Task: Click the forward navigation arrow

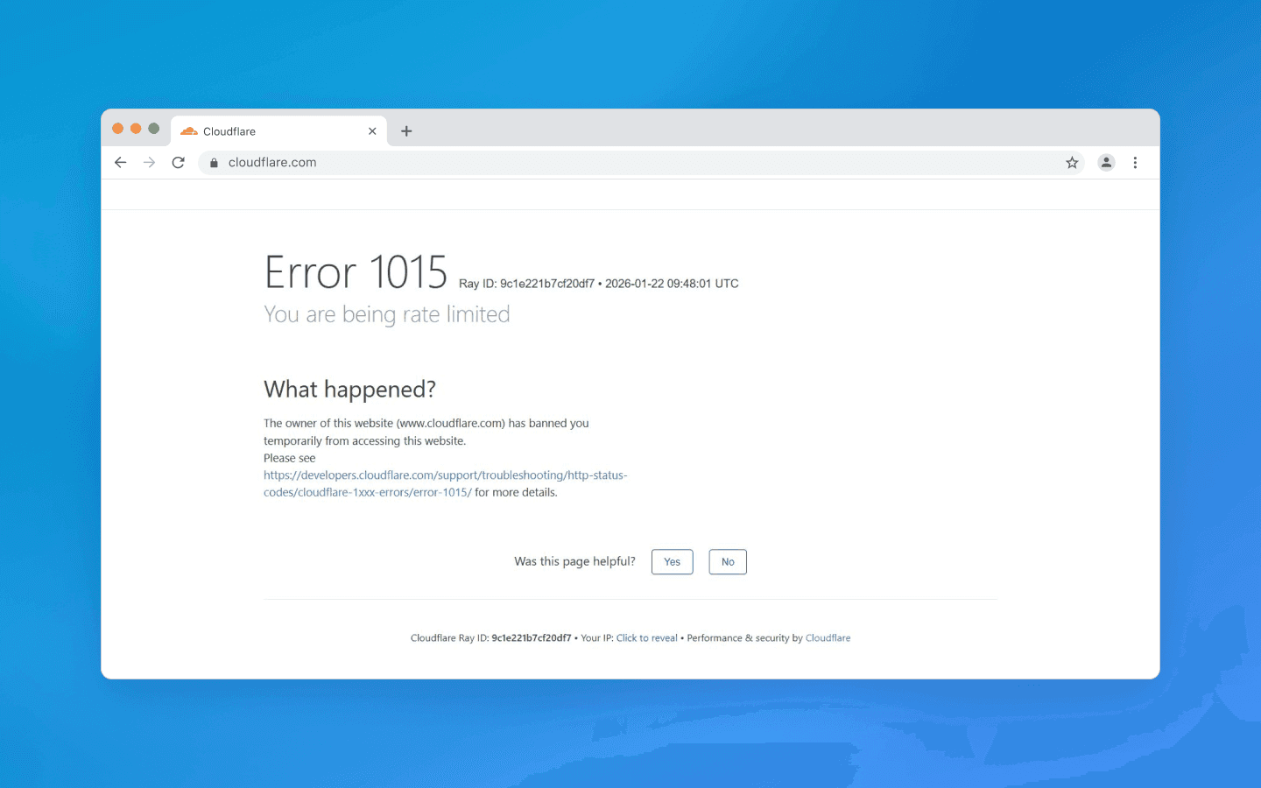Action: point(149,162)
